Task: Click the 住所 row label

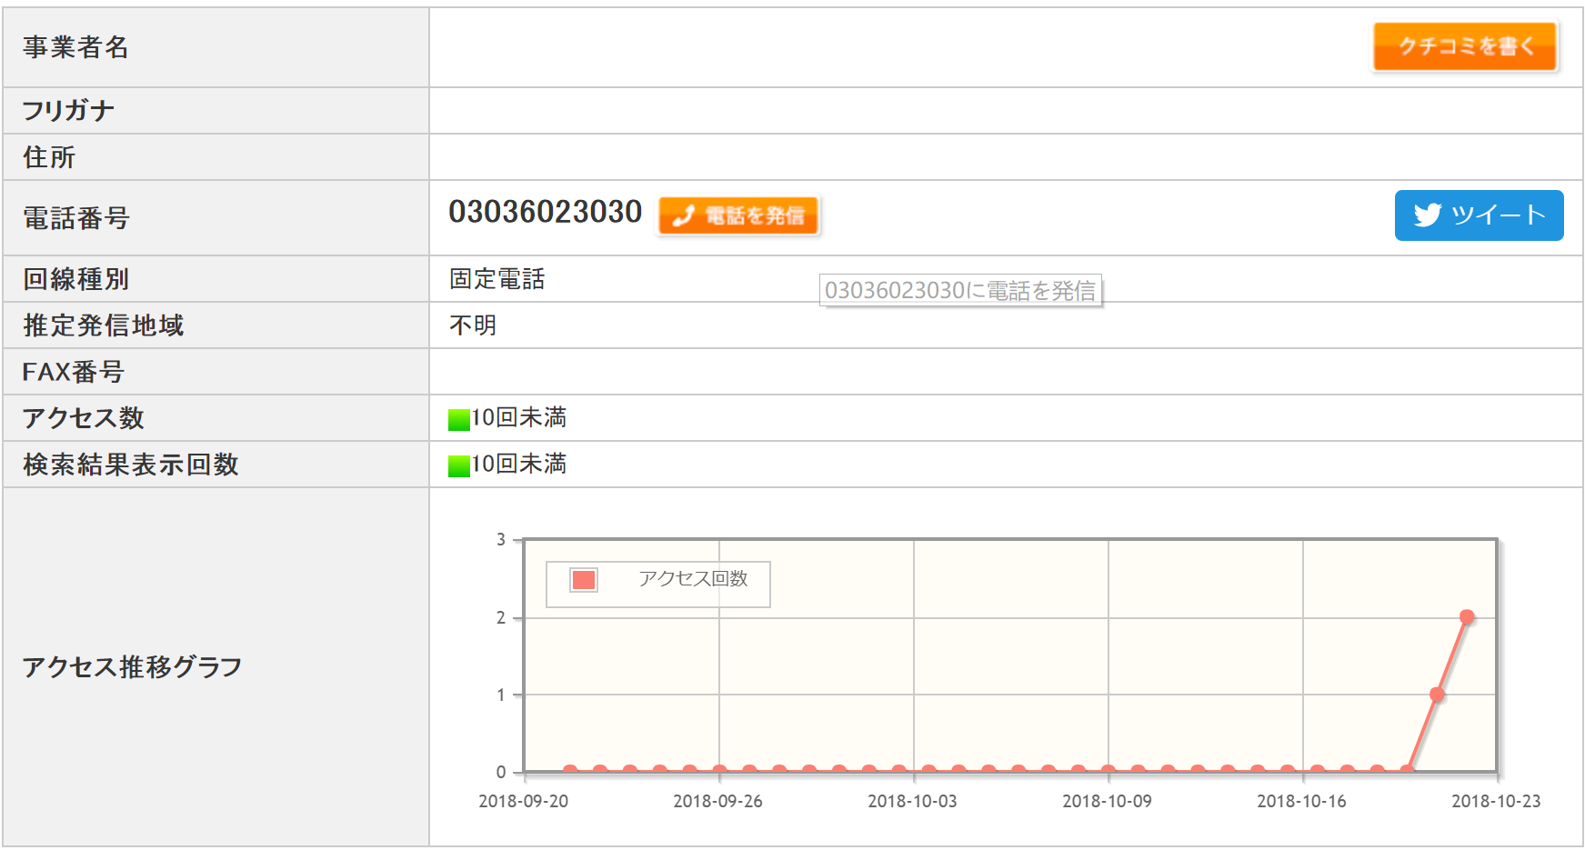Action: [x=49, y=157]
